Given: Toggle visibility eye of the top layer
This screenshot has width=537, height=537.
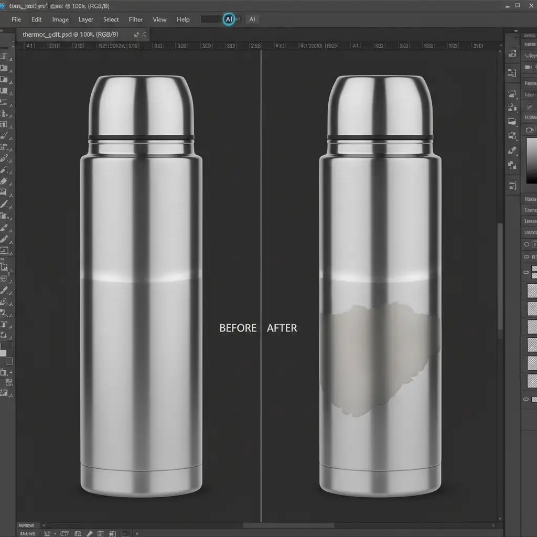Looking at the screenshot, I should point(526,272).
